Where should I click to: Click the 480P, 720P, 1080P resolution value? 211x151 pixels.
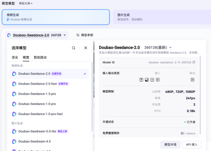(180, 92)
